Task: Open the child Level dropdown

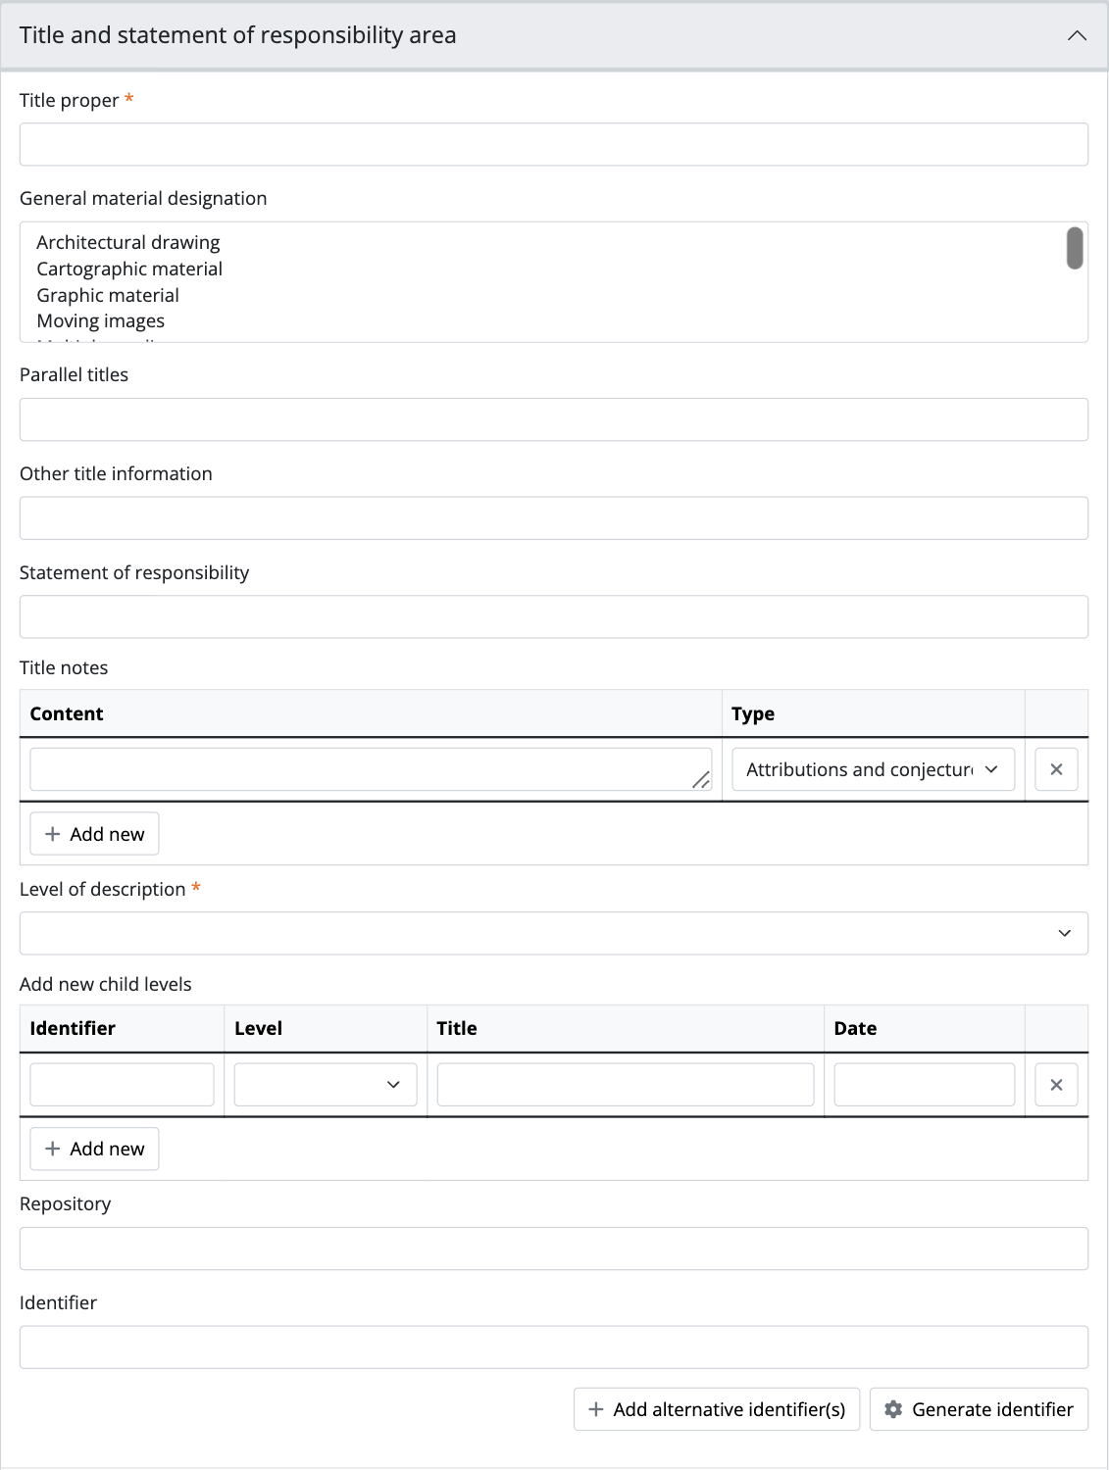Action: coord(326,1085)
